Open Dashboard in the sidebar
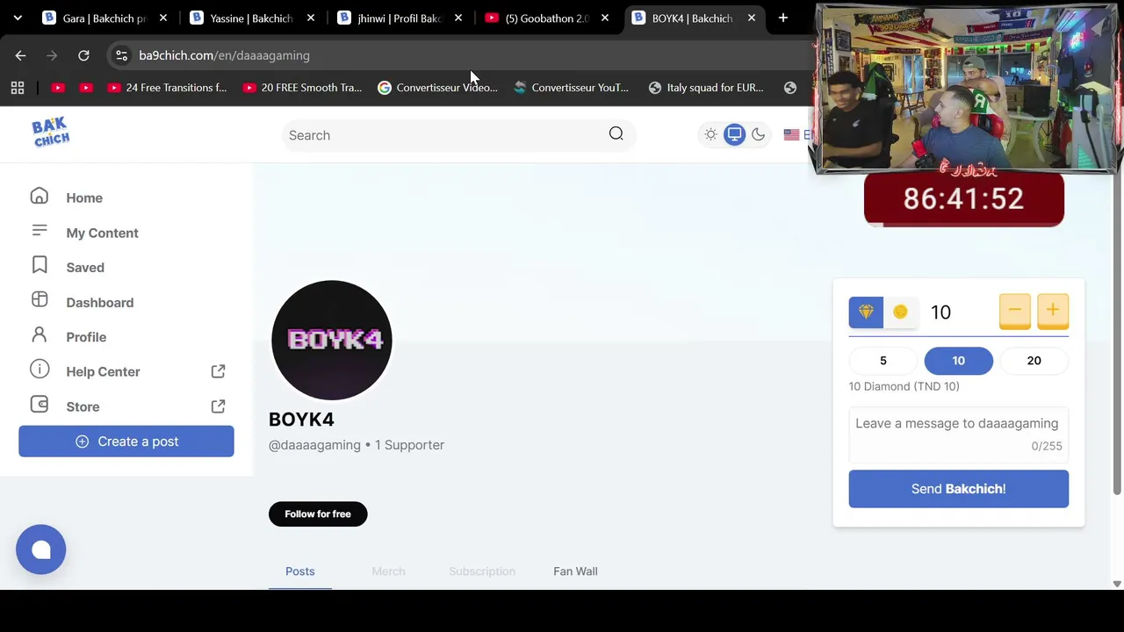The image size is (1124, 632). pyautogui.click(x=99, y=302)
